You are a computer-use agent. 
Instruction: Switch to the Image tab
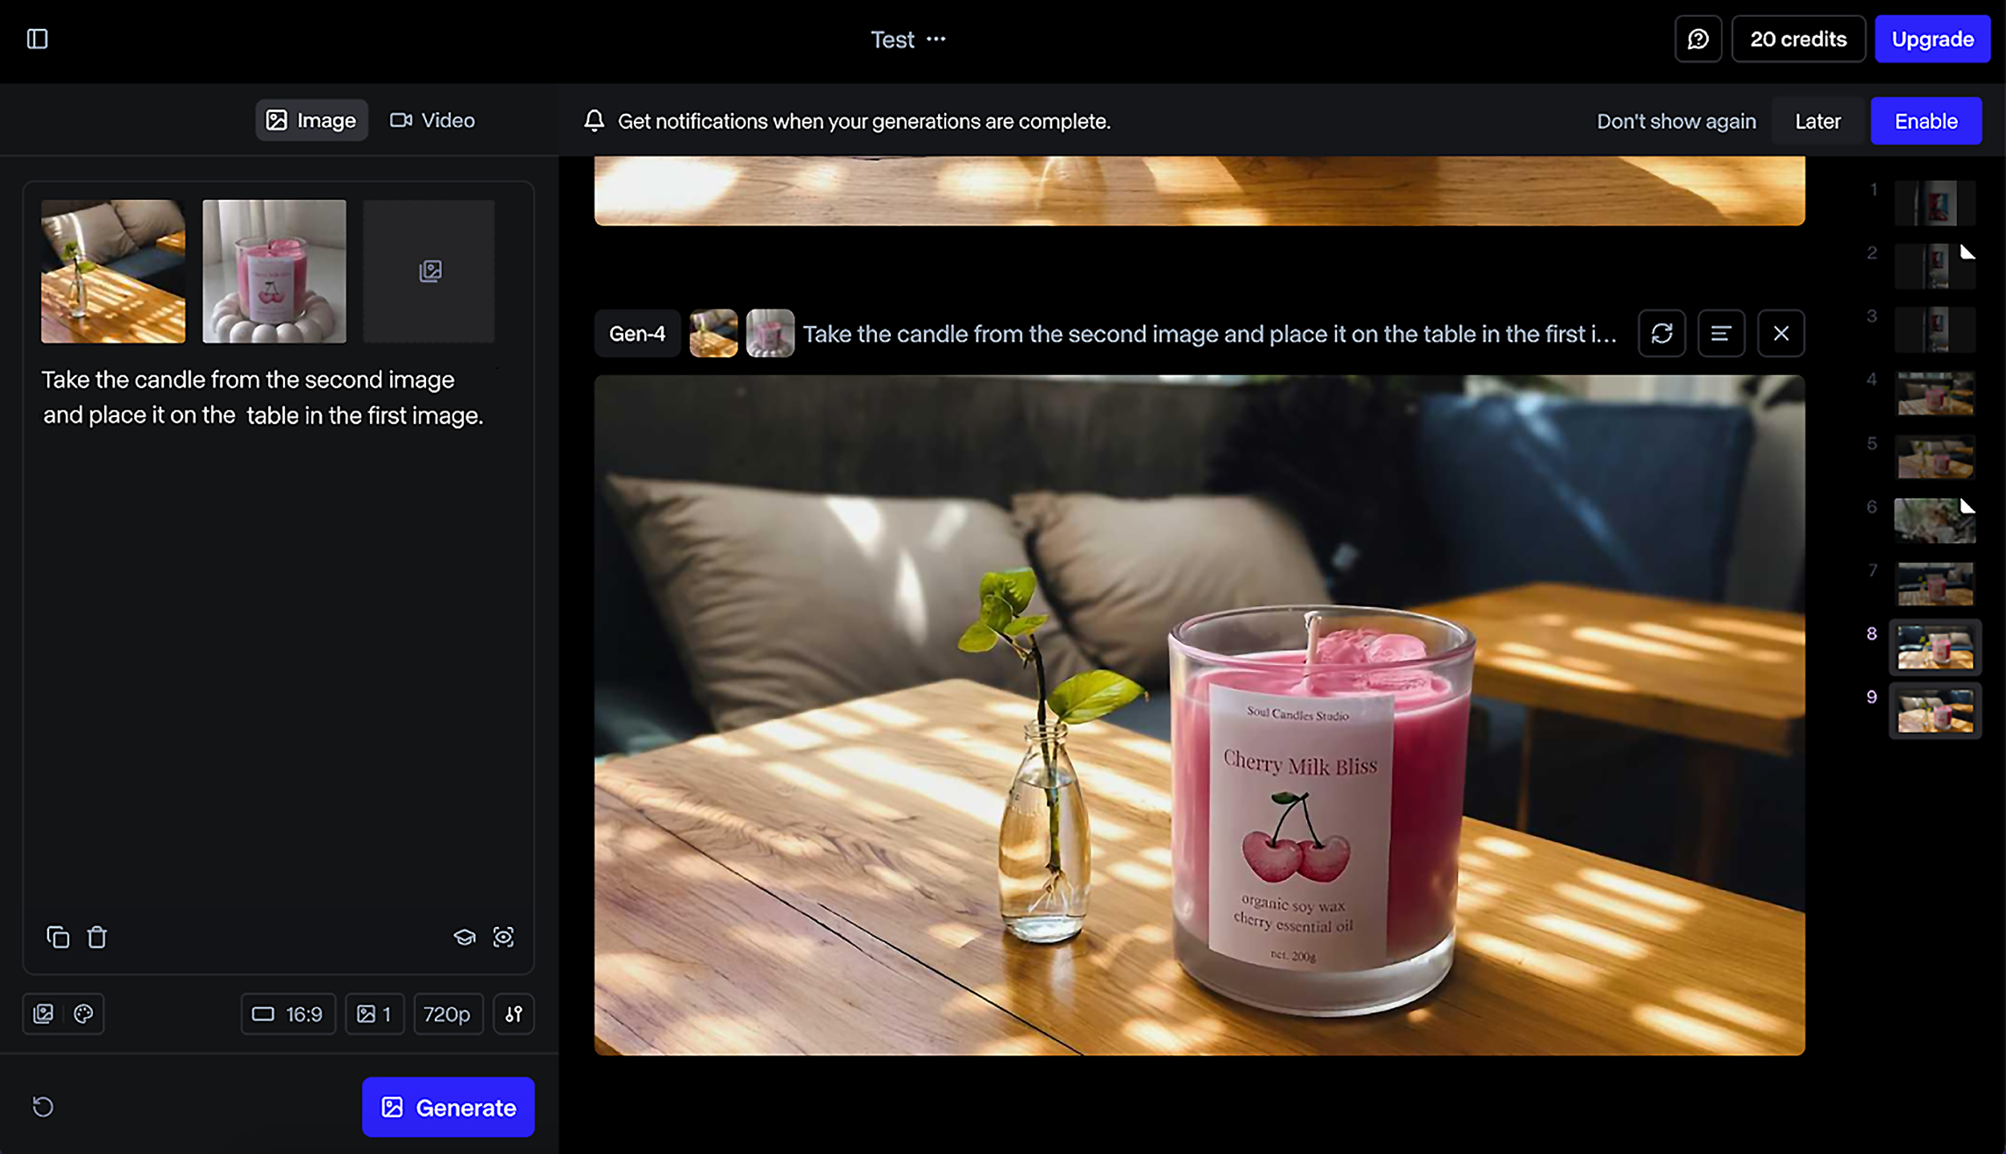pyautogui.click(x=311, y=120)
